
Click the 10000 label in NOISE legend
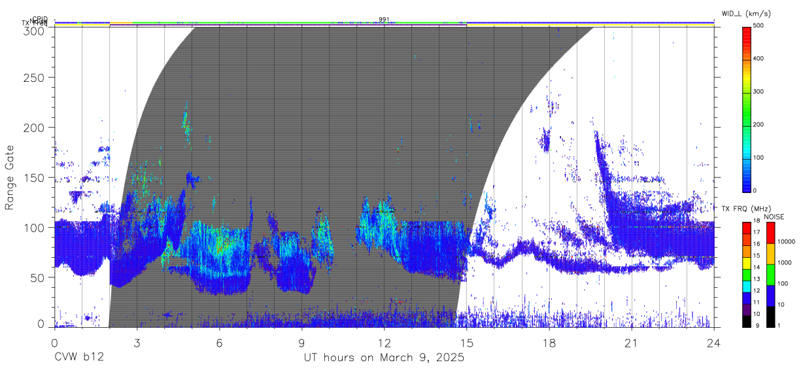coord(786,241)
